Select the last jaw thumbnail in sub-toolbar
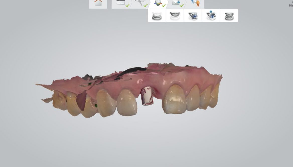 pyautogui.click(x=229, y=16)
